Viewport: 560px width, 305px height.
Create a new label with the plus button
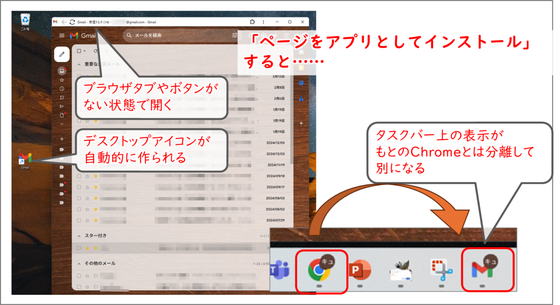(x=62, y=139)
